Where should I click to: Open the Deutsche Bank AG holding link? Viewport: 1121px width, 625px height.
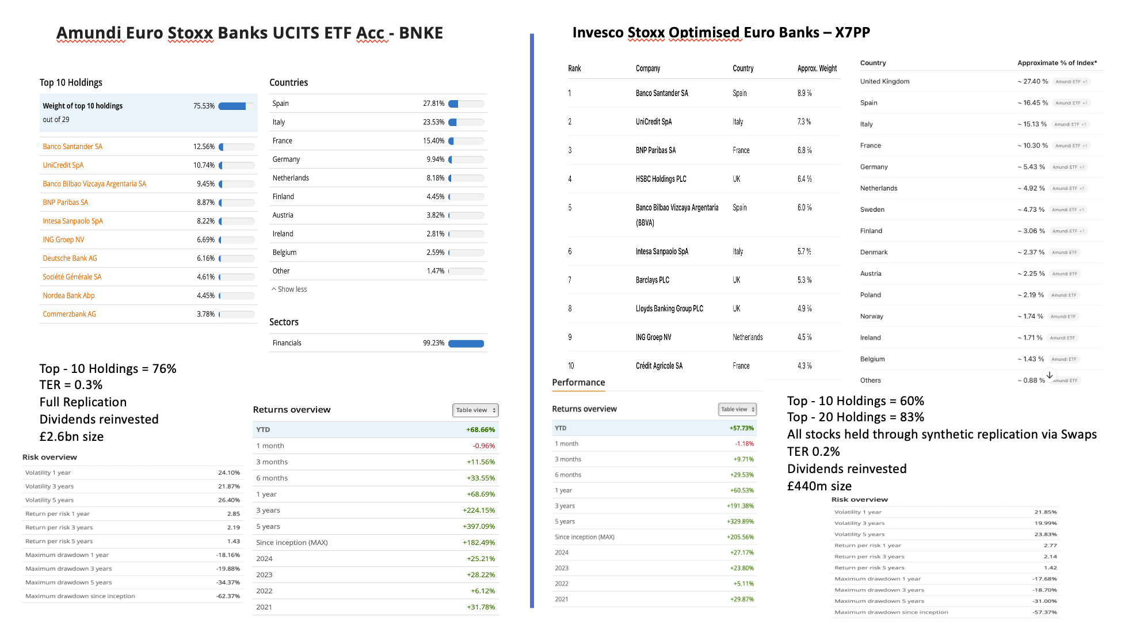click(70, 258)
